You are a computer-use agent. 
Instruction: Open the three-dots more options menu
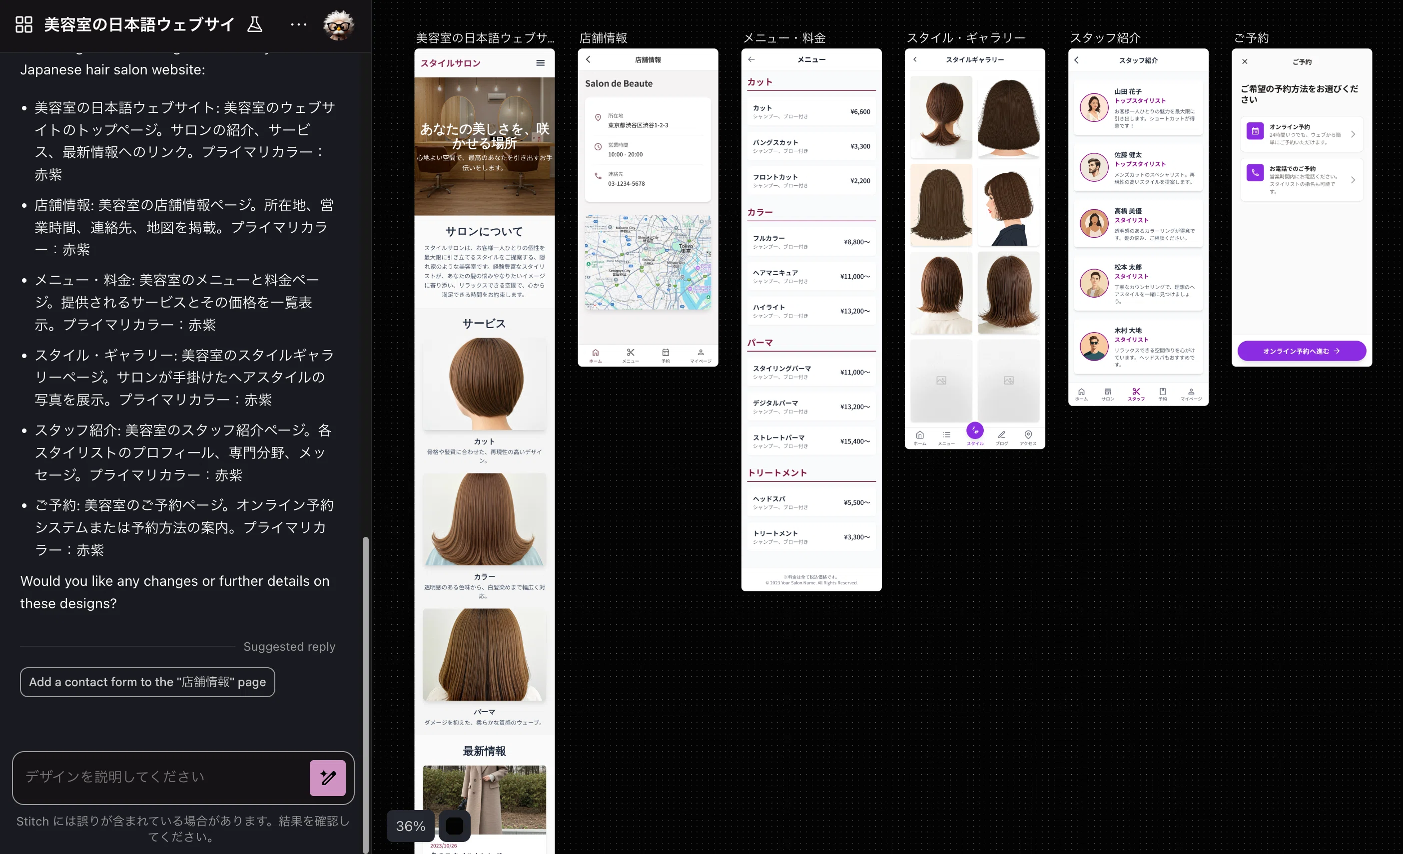pyautogui.click(x=298, y=24)
